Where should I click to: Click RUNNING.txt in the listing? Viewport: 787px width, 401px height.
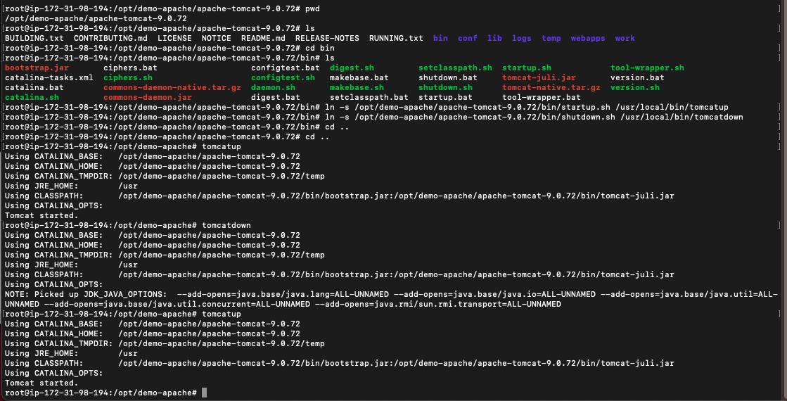pos(396,38)
